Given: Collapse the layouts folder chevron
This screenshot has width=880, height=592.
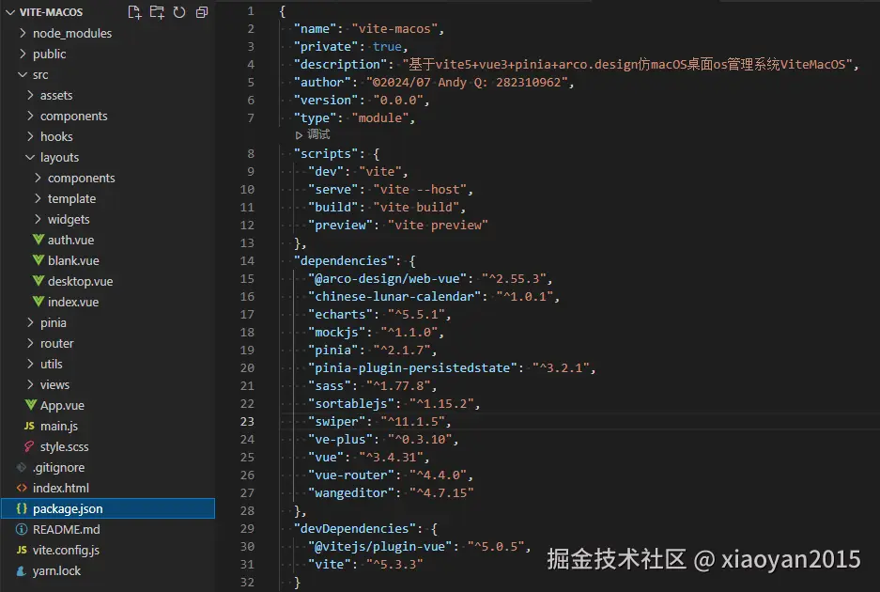Looking at the screenshot, I should pos(30,157).
